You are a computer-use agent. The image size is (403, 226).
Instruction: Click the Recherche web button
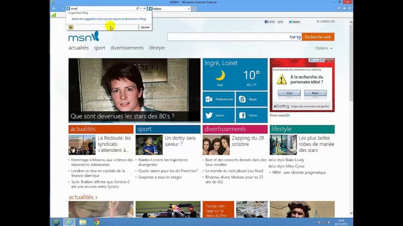pyautogui.click(x=318, y=37)
